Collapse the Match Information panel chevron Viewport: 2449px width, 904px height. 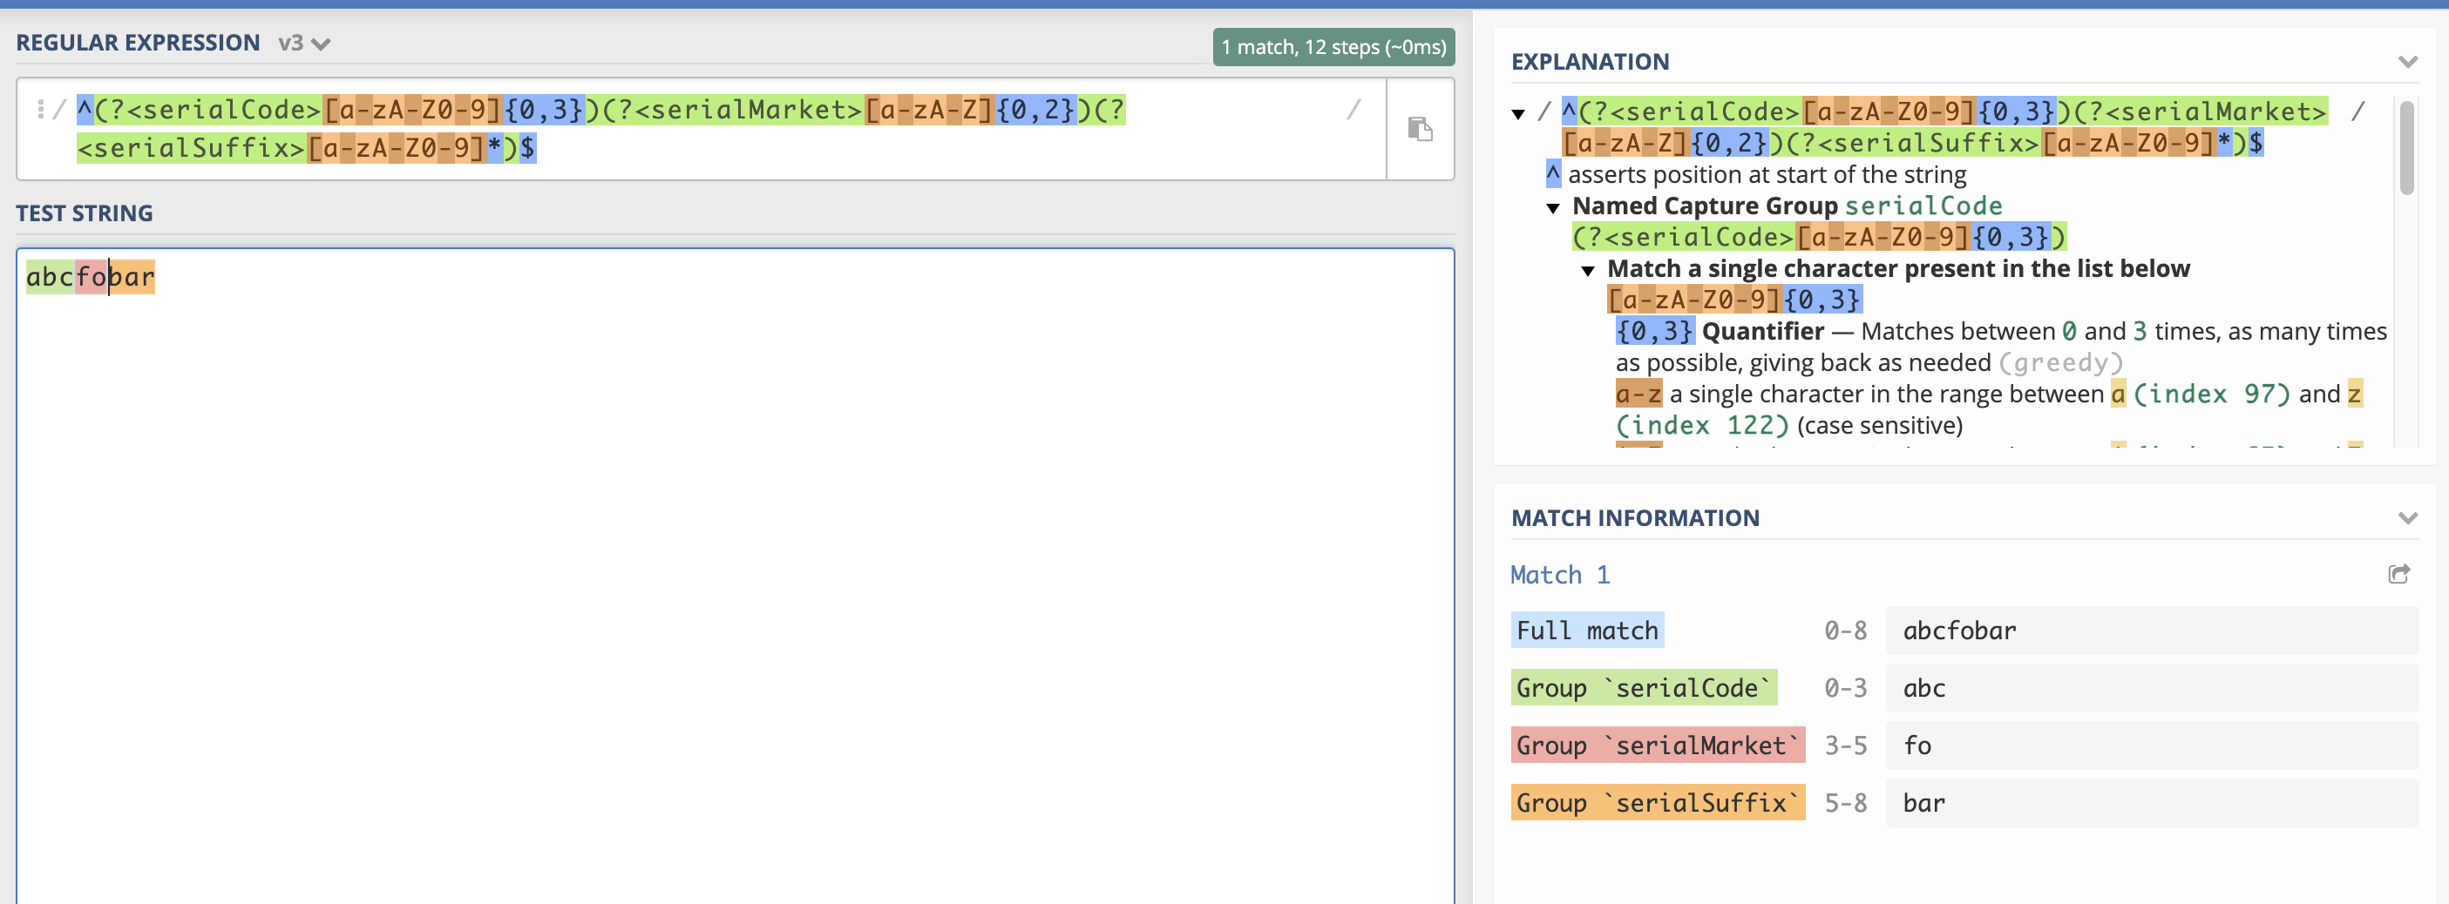[x=2407, y=517]
